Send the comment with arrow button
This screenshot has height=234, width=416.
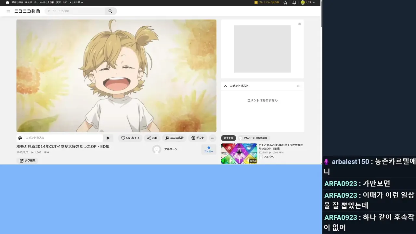(108, 138)
